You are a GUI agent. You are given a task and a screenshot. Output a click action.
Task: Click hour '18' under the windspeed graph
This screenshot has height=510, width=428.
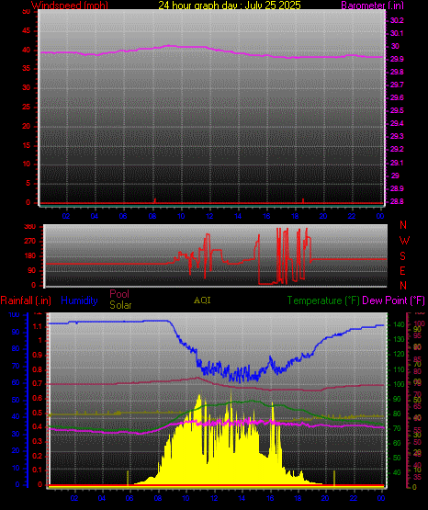pos(295,216)
